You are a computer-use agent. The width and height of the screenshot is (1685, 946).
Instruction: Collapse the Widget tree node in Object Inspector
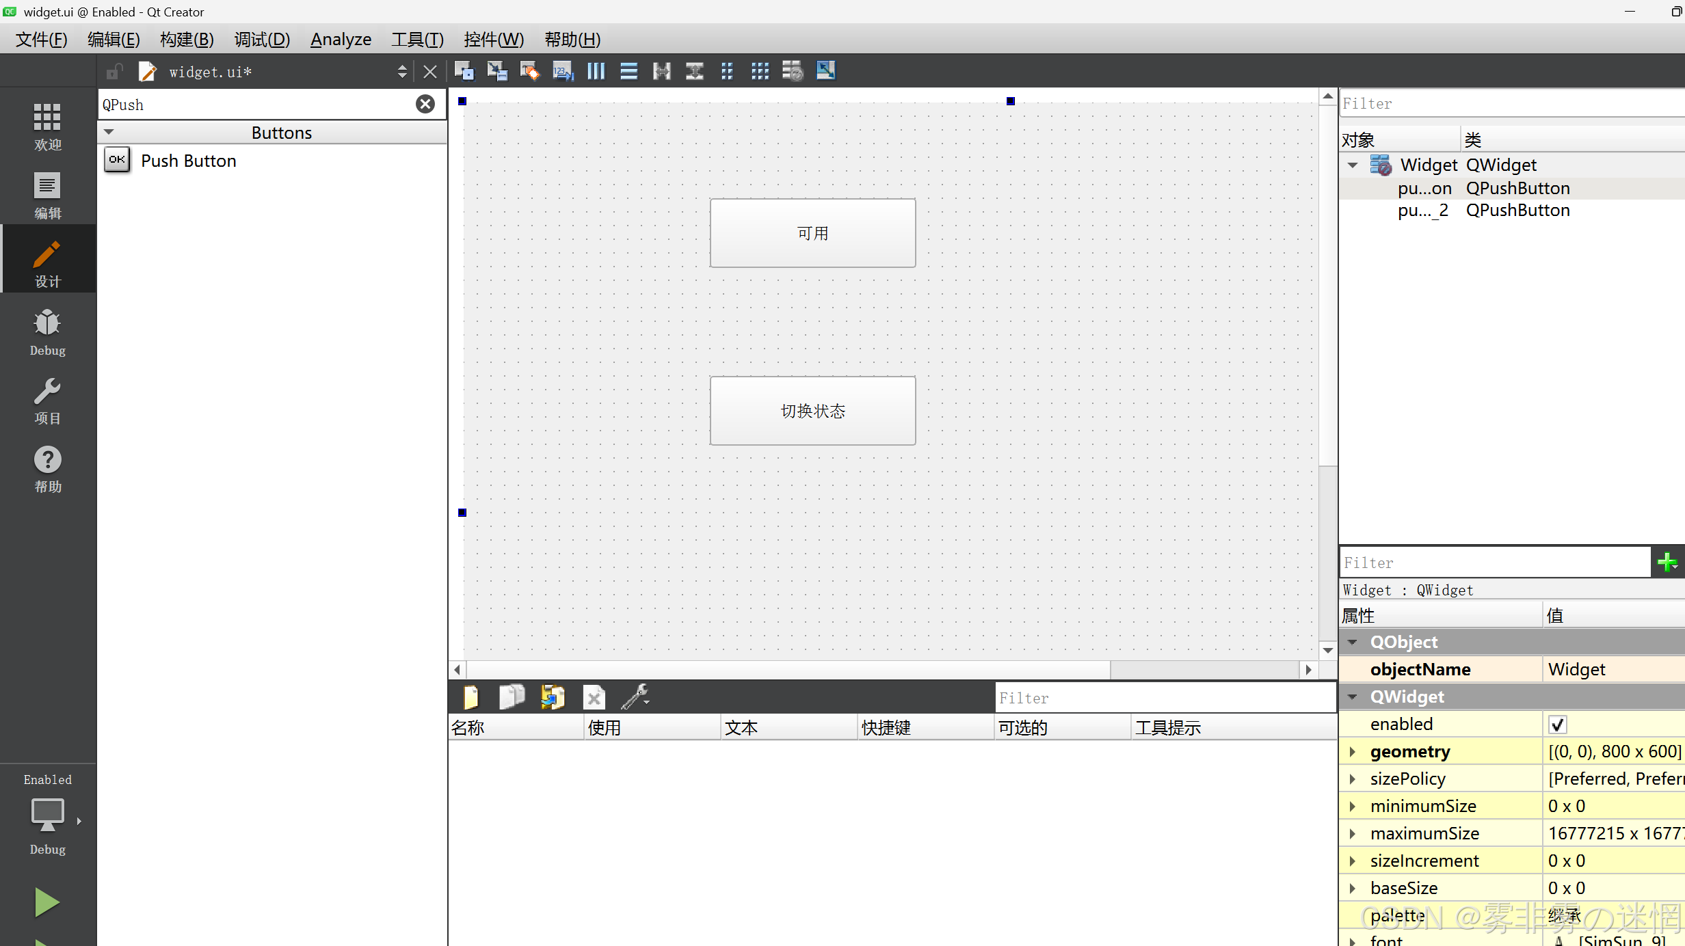(x=1353, y=165)
